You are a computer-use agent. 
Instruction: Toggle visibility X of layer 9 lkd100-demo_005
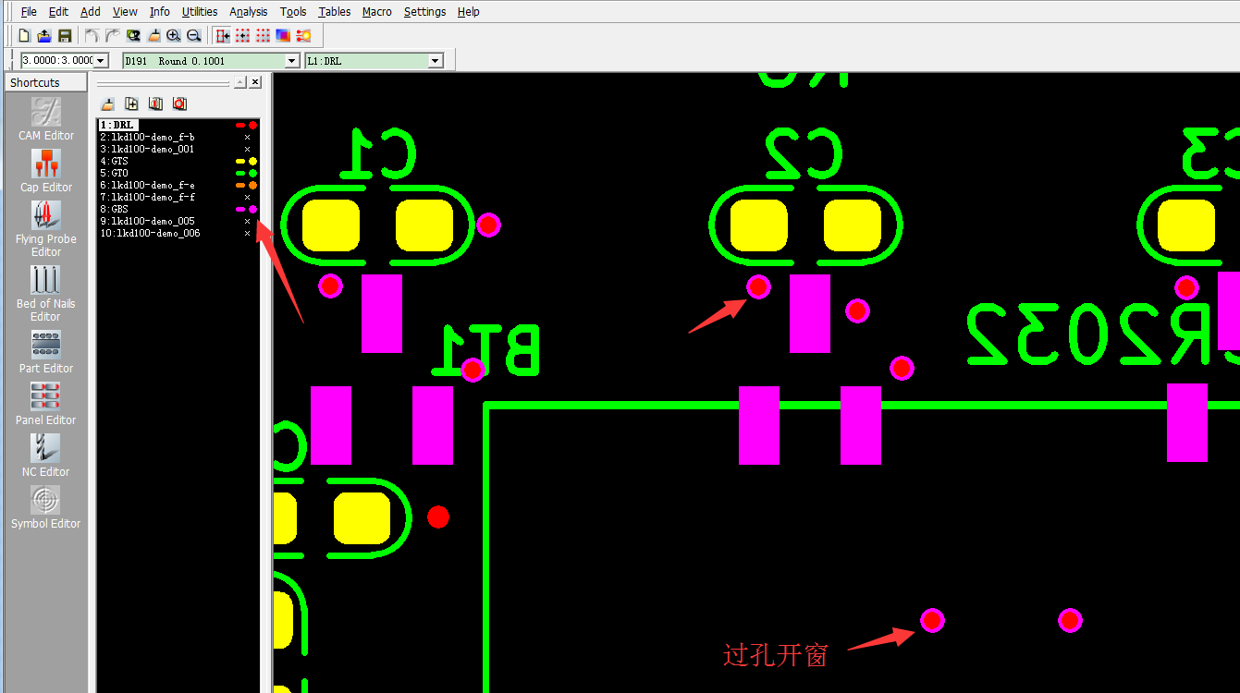coord(247,221)
